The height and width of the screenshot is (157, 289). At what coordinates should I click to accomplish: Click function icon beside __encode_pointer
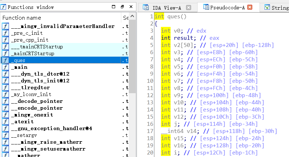[x=5, y=108]
